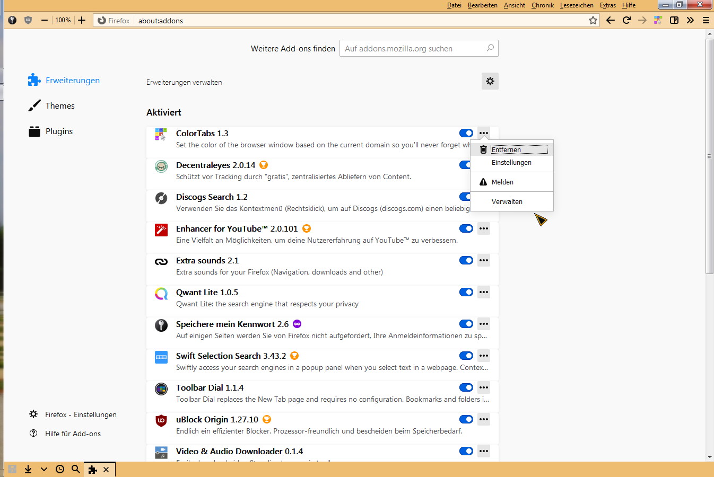Image resolution: width=714 pixels, height=477 pixels.
Task: Open the gear tools menu for extensions
Action: pos(490,81)
